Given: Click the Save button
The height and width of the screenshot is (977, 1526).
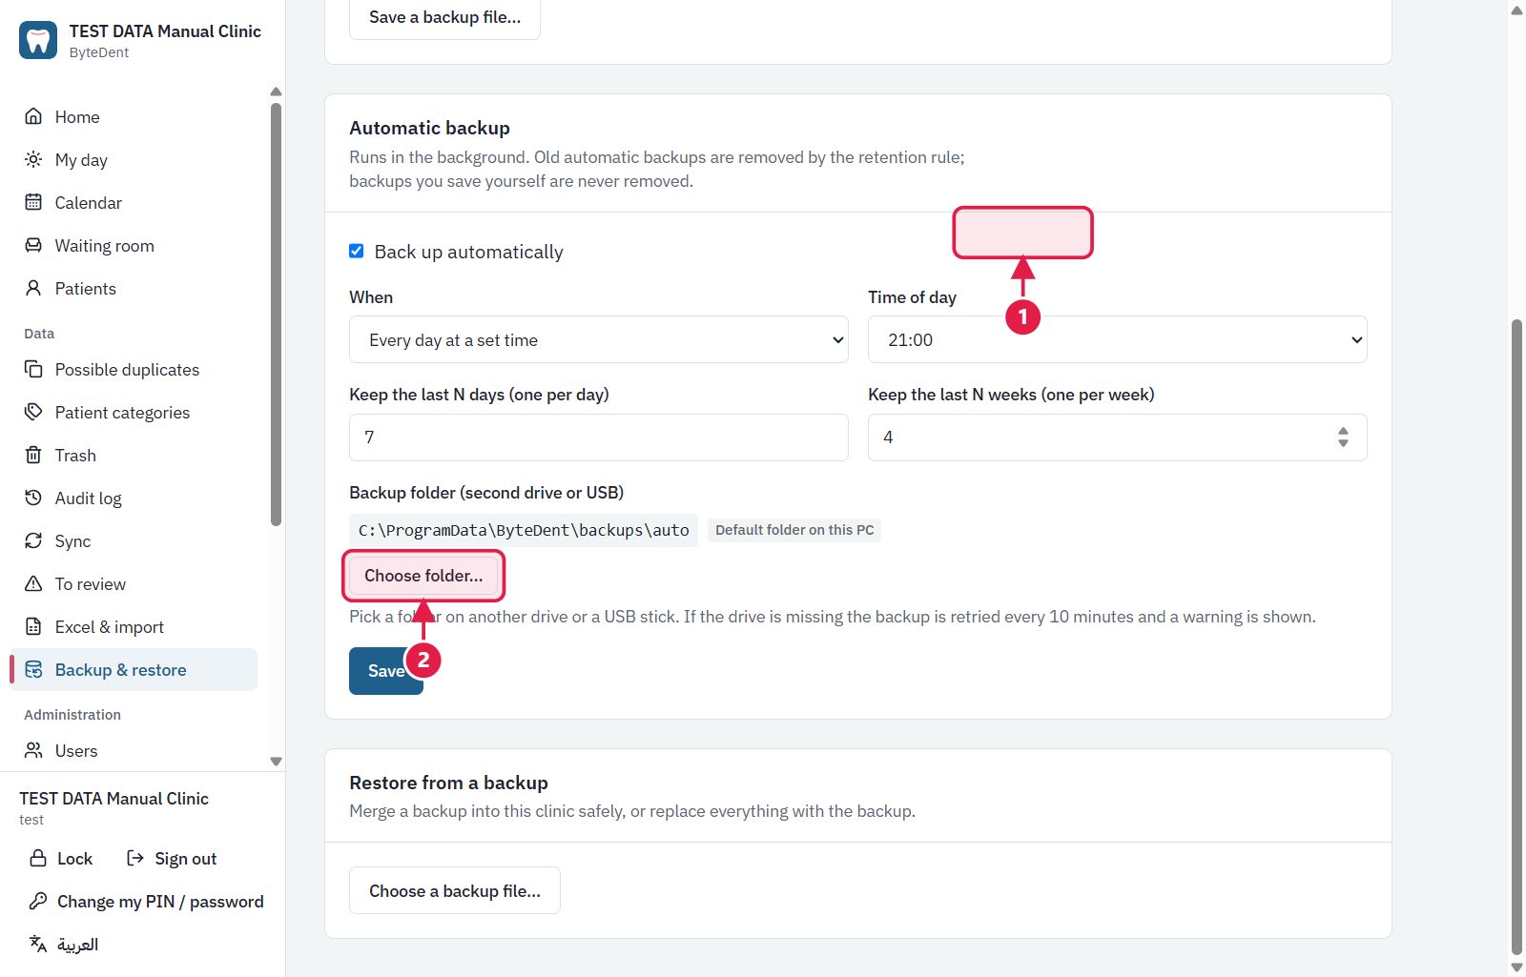Looking at the screenshot, I should (386, 671).
